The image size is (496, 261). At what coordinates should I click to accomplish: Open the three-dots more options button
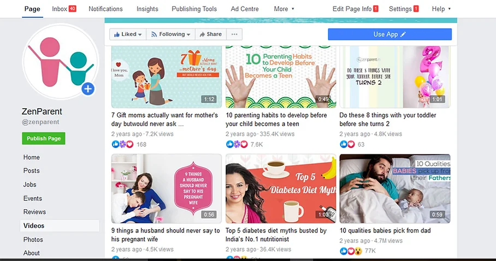234,34
